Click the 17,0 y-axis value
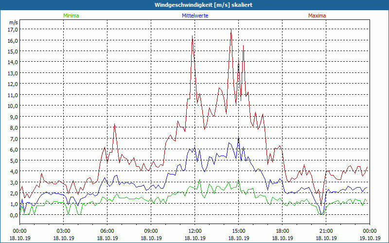This screenshot has width=389, height=243. 13,29
